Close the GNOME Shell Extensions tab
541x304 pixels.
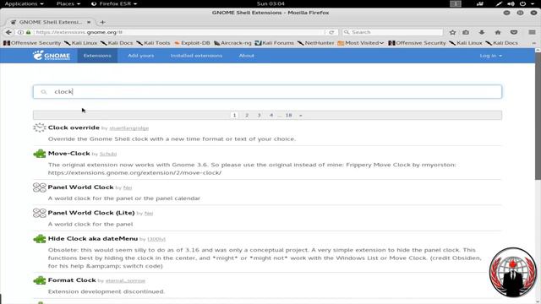click(89, 22)
